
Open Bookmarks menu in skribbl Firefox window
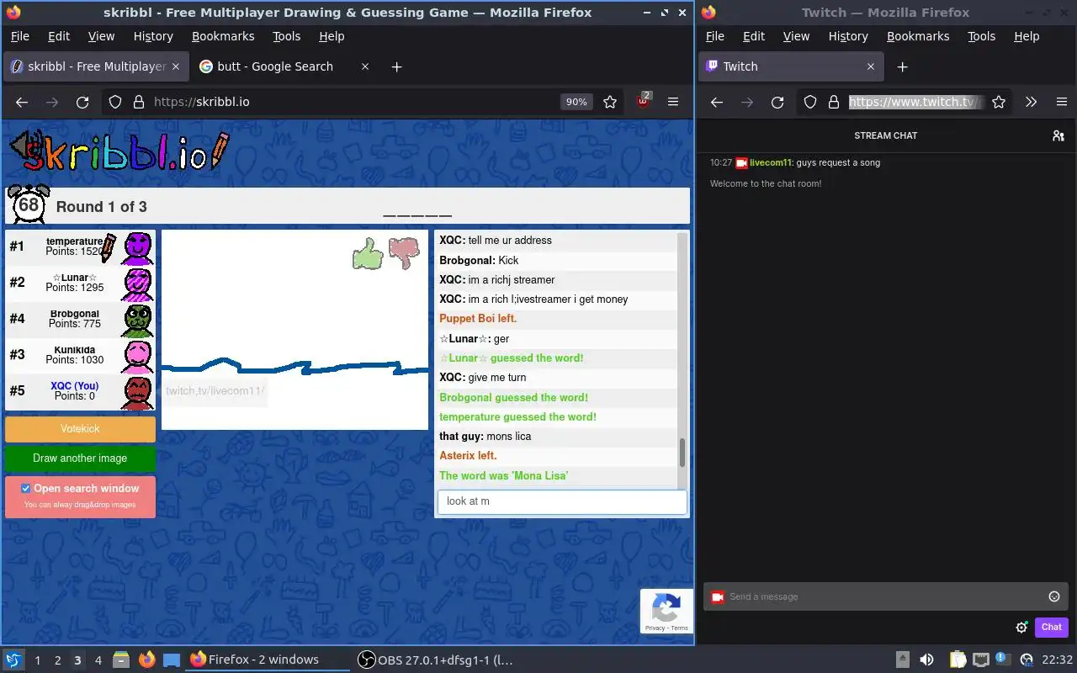click(x=223, y=36)
